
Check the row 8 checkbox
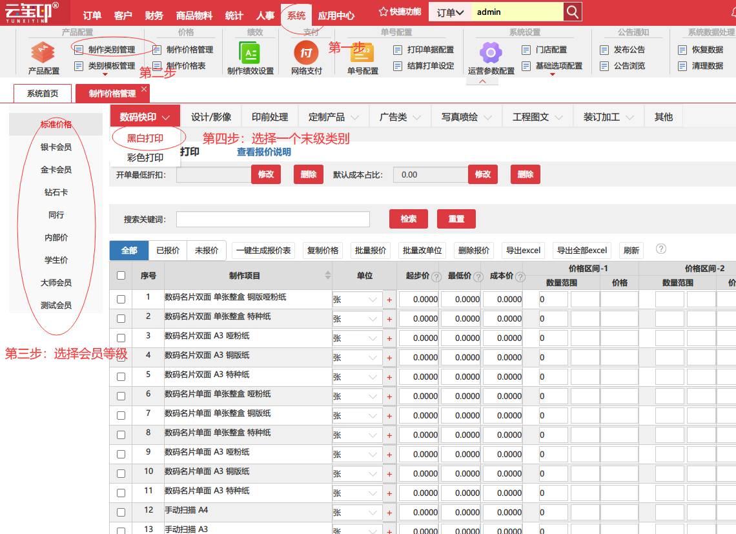coord(121,435)
